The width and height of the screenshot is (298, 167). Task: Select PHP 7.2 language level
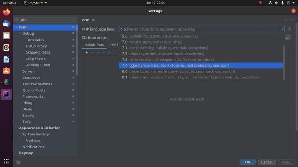(201, 54)
